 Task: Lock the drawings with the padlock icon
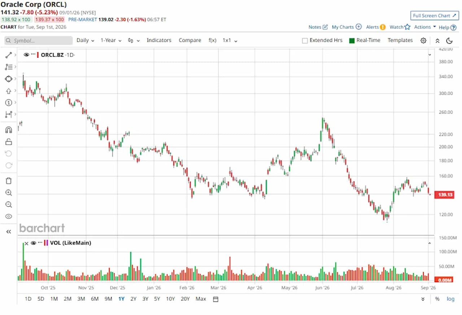(9, 141)
